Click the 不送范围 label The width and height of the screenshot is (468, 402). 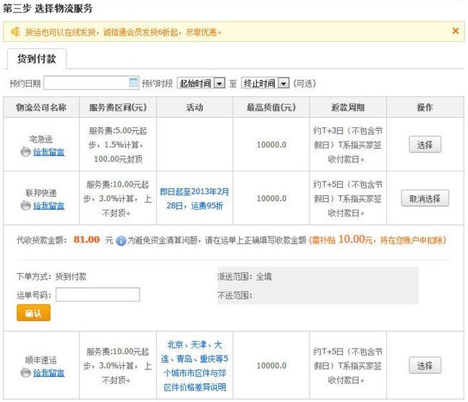pyautogui.click(x=235, y=296)
